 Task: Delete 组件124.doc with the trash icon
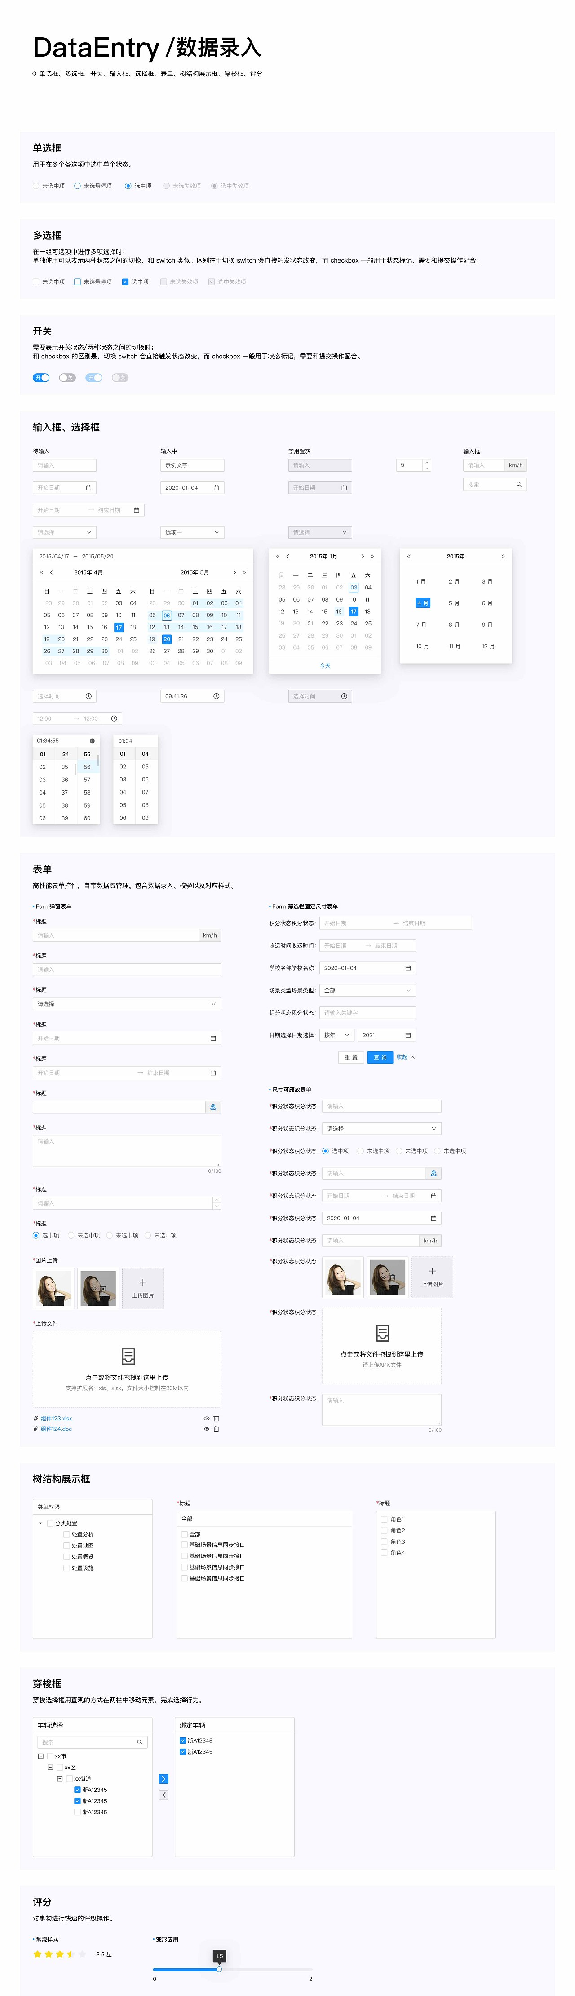point(216,1429)
